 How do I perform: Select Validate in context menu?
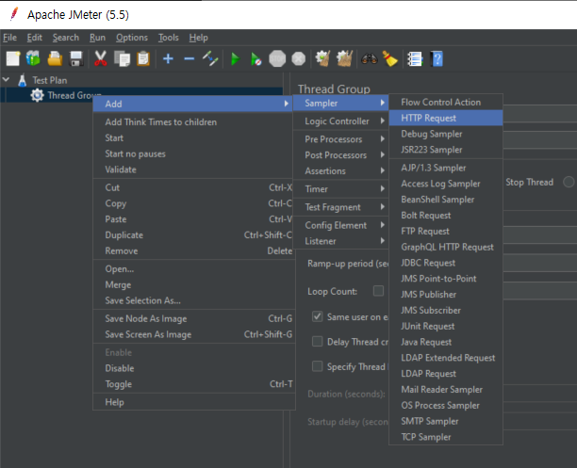pos(194,169)
